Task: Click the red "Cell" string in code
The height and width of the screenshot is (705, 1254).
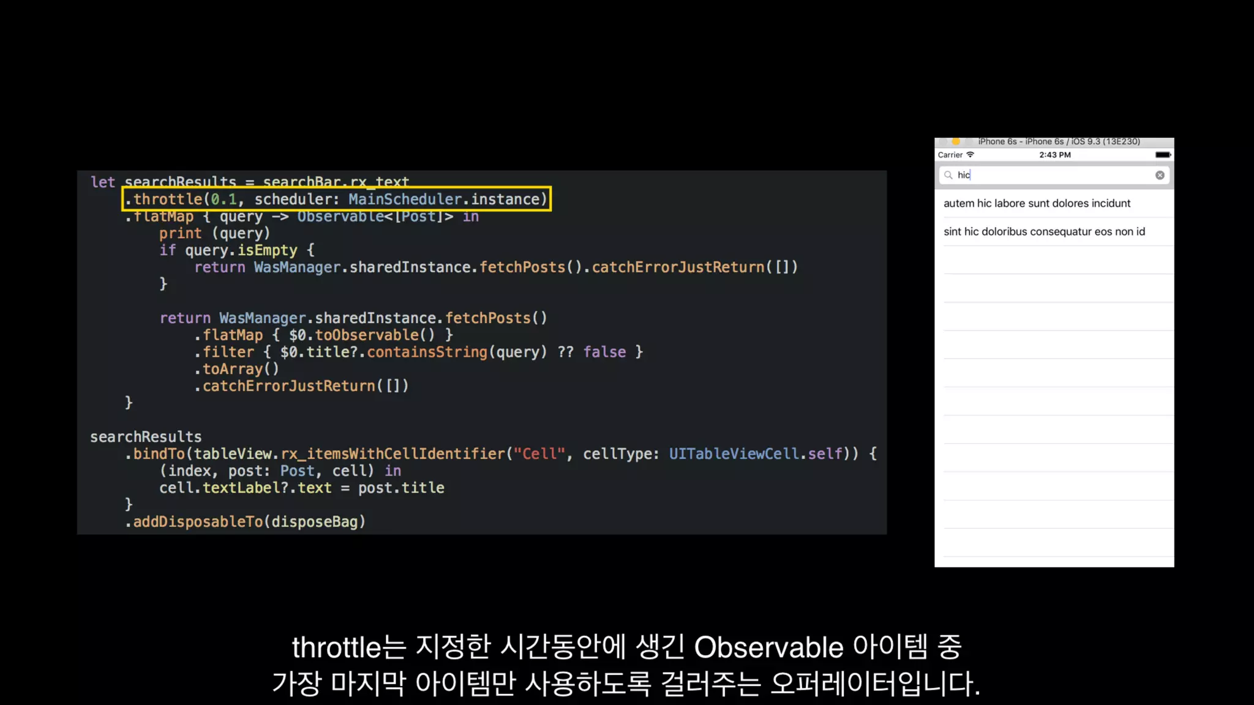Action: (539, 453)
